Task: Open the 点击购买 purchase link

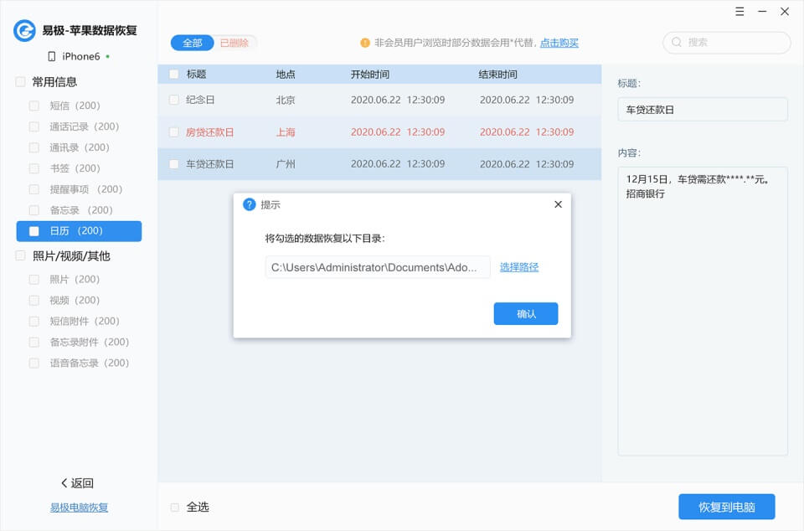Action: pos(559,43)
